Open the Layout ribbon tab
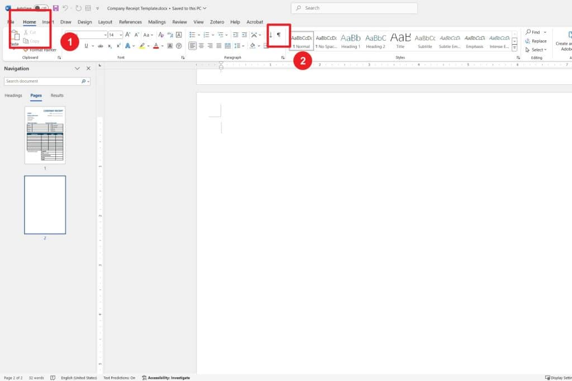This screenshot has width=572, height=381. point(105,22)
